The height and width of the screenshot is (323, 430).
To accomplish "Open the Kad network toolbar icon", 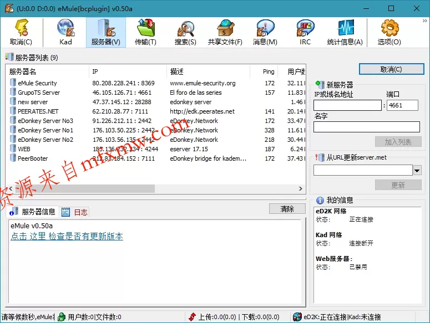I will [65, 28].
